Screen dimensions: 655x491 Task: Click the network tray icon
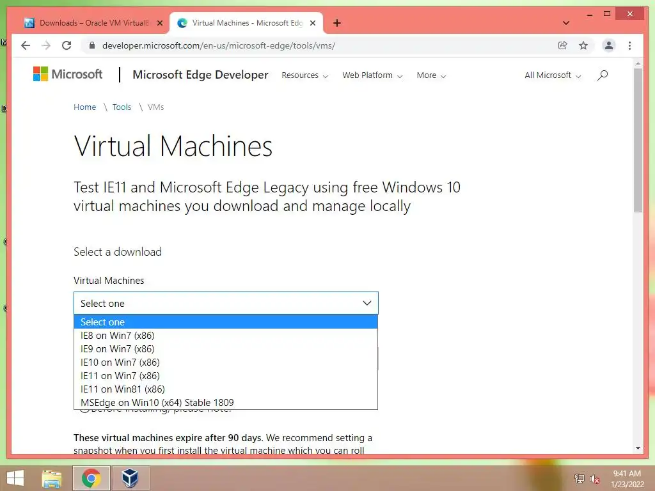click(579, 478)
